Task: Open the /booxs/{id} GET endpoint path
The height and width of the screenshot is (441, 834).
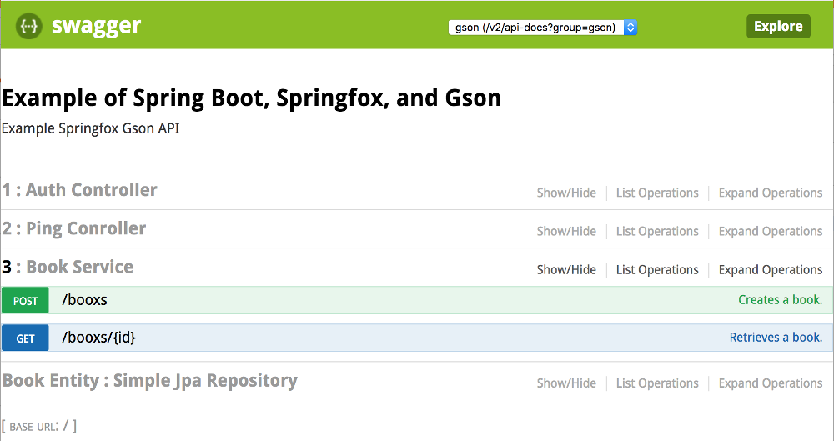Action: [x=99, y=338]
